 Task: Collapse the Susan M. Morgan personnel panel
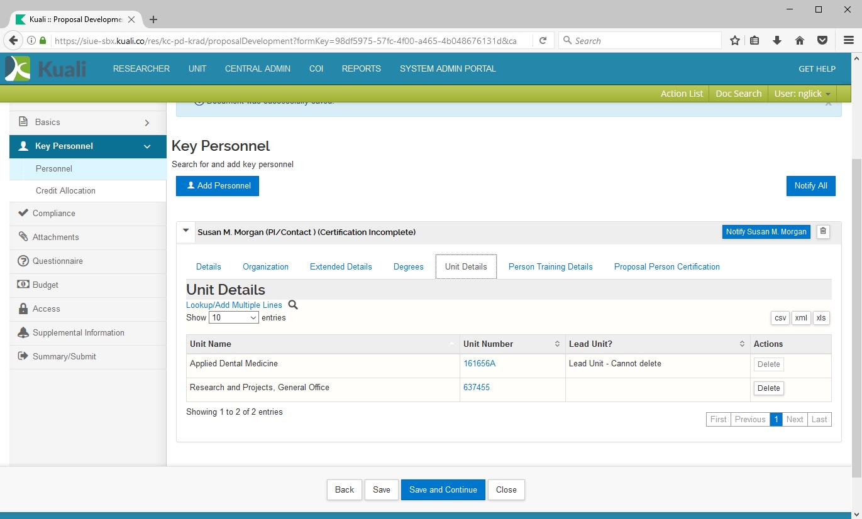pyautogui.click(x=185, y=231)
